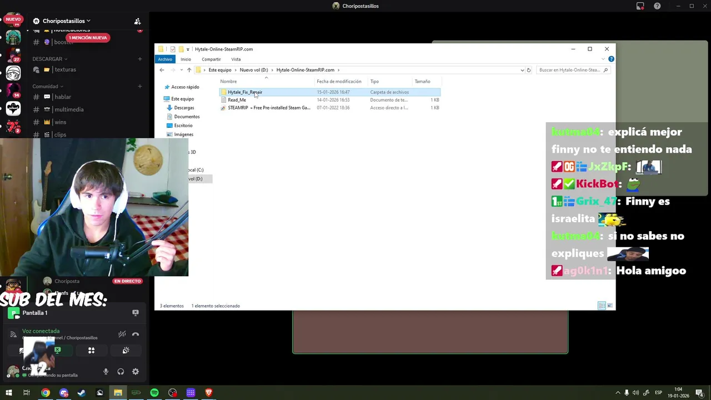711x400 pixels.
Task: Jump to the 1 mención nueva pill
Action: [89, 38]
